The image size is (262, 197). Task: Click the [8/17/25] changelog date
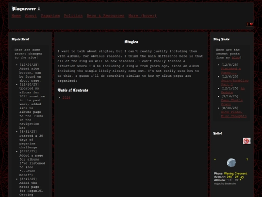click(28, 179)
